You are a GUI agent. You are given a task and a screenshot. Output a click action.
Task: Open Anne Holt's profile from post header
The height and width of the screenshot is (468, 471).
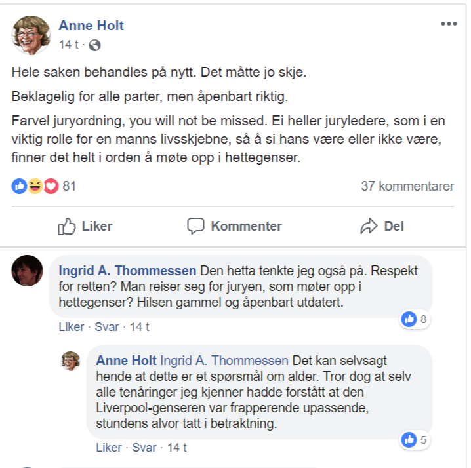[91, 26]
